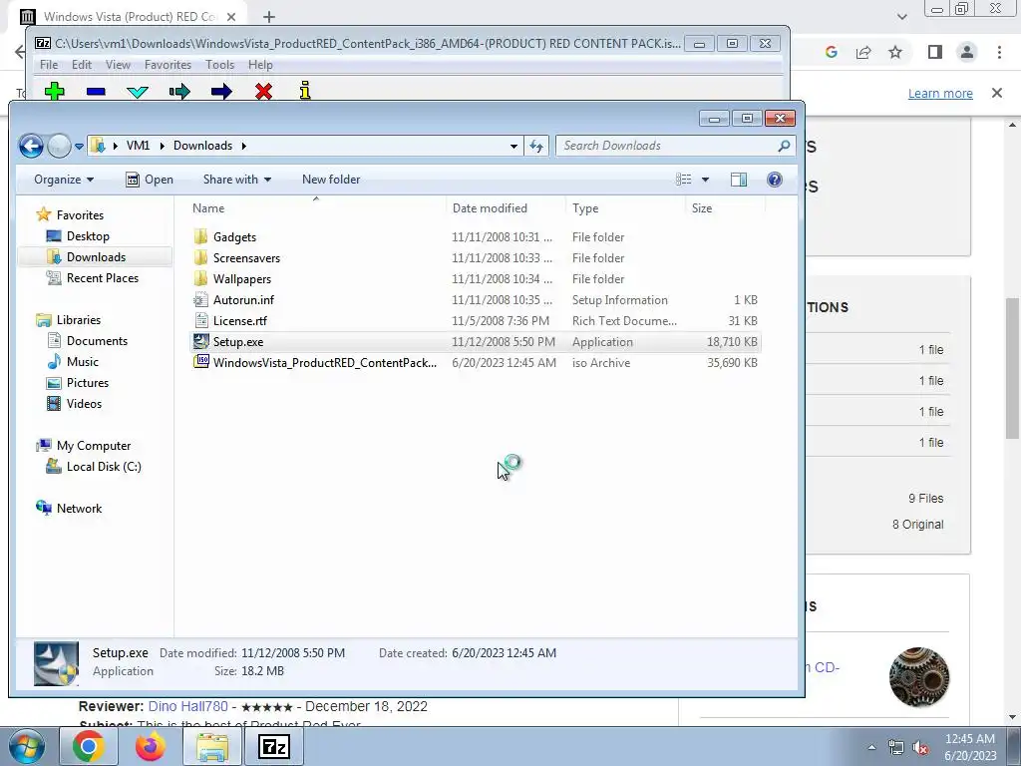Select the Gadgets folder row
Screen dimensions: 1021x766
coord(476,237)
